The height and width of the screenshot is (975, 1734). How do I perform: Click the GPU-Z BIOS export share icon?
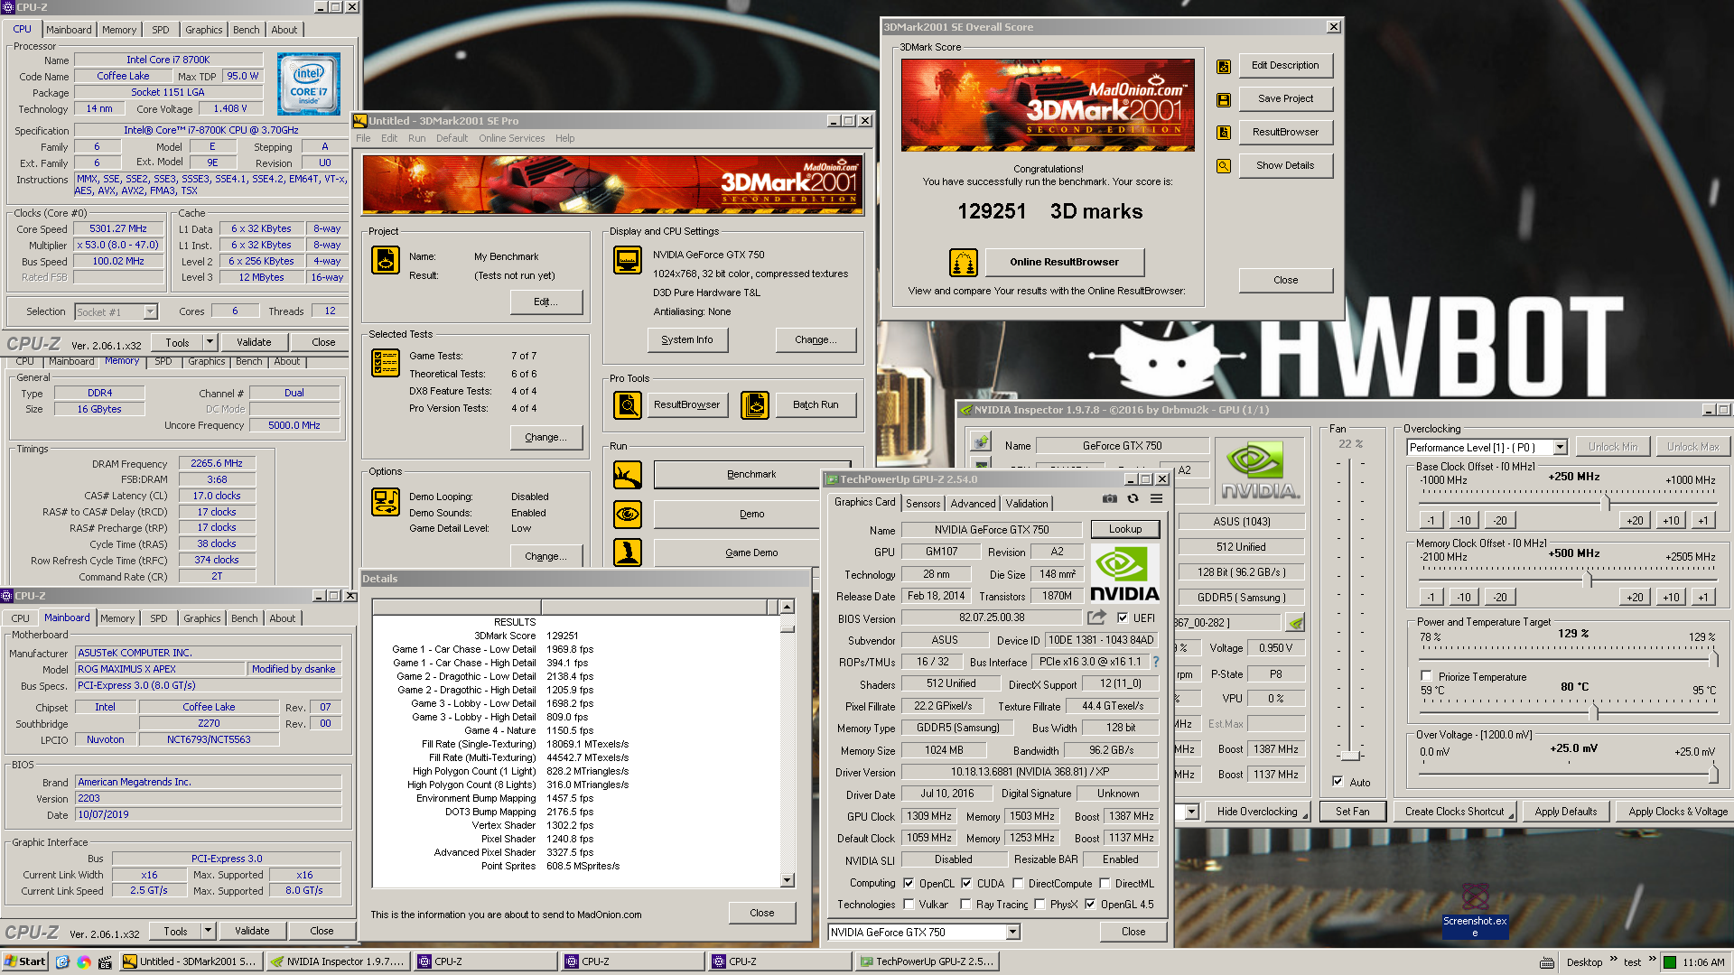[1097, 617]
